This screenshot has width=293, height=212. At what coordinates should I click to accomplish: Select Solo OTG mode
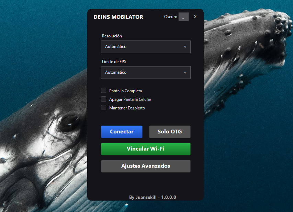170,132
